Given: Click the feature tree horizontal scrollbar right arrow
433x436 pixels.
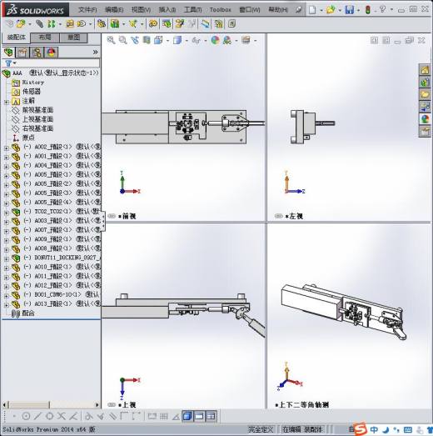Looking at the screenshot, I should point(97,405).
